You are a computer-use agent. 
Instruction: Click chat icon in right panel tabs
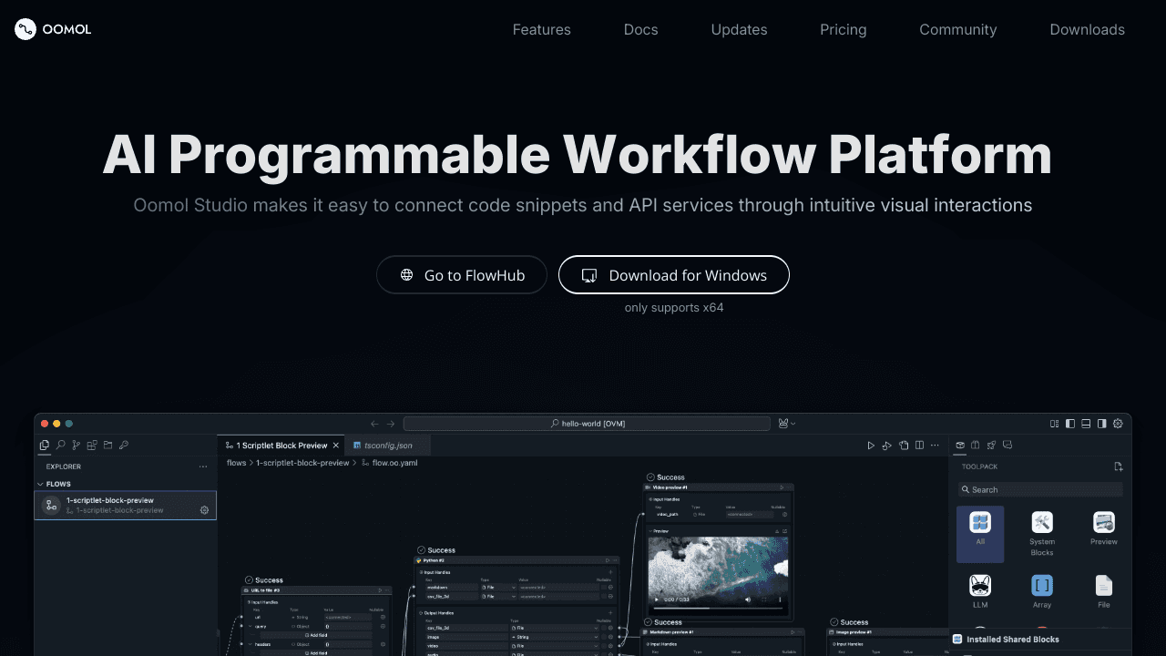click(1007, 446)
